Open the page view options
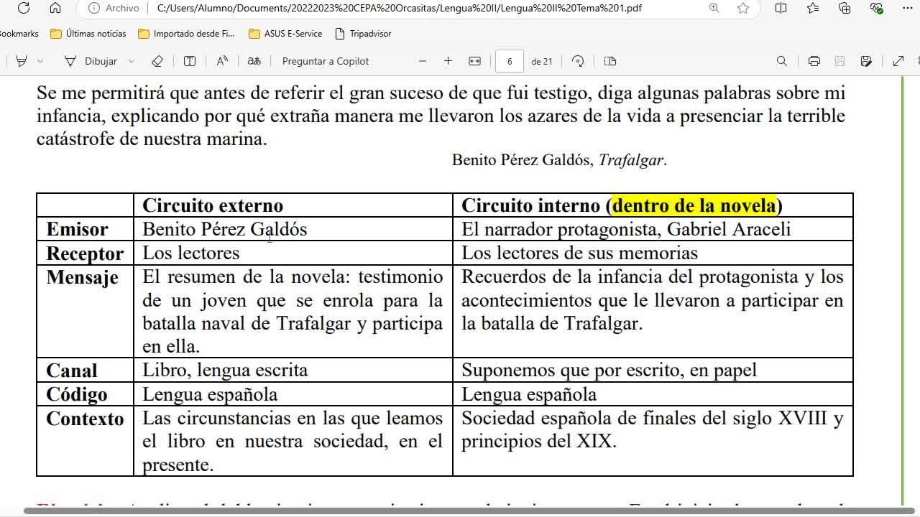 (x=610, y=61)
